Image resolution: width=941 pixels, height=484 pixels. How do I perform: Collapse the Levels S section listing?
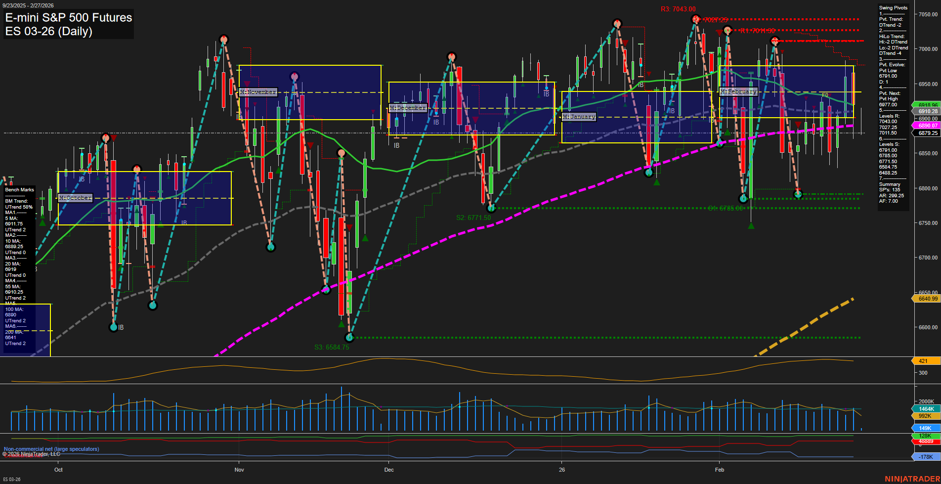(890, 145)
